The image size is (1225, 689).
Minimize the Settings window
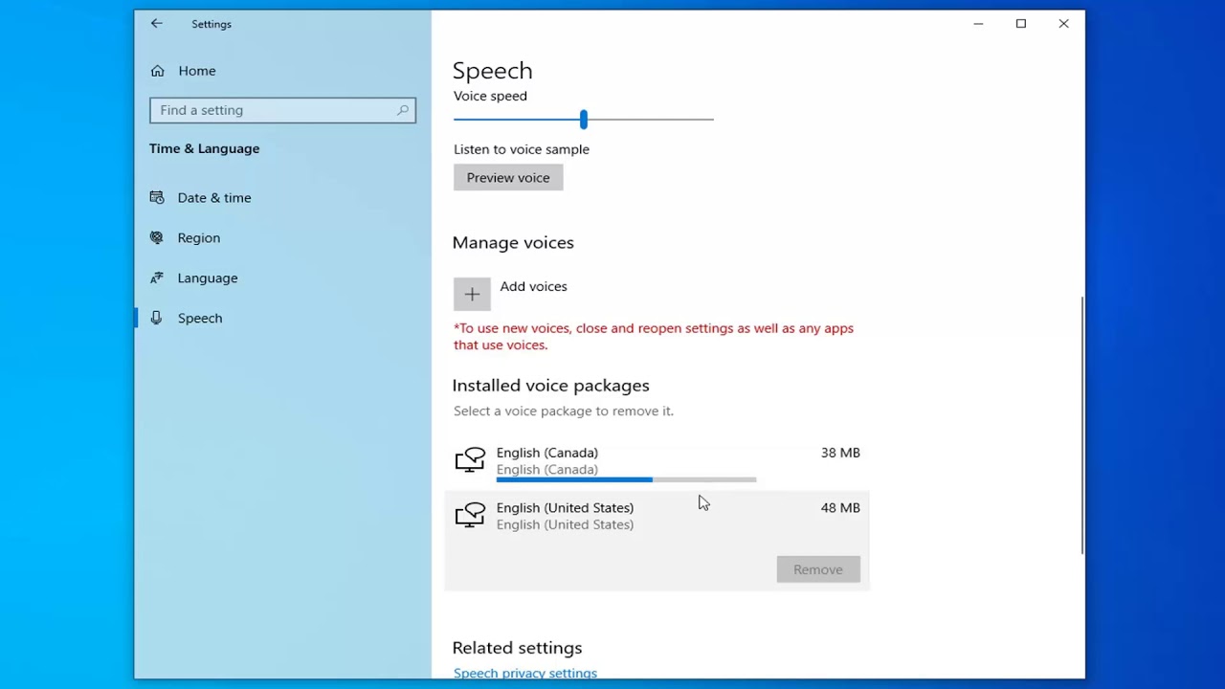coord(978,24)
